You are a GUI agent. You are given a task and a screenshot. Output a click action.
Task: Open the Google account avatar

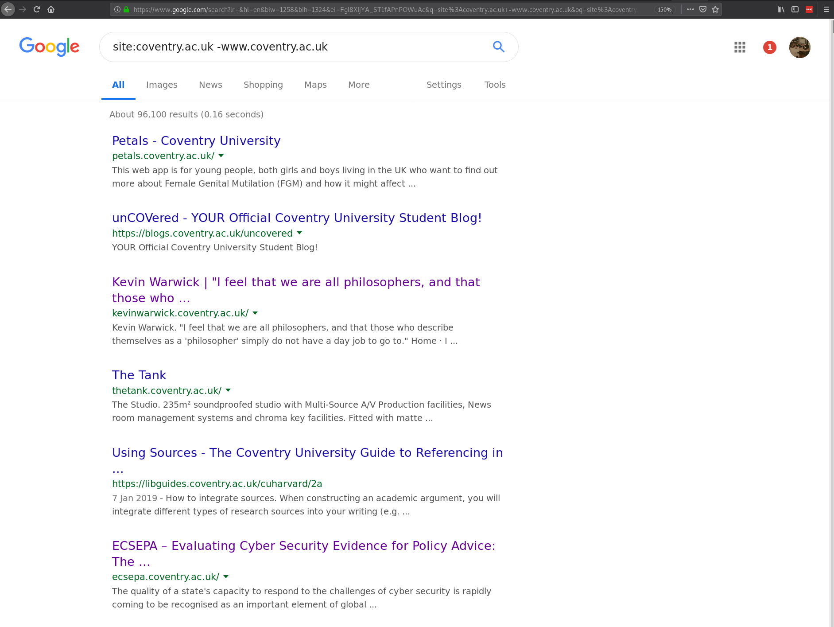click(800, 47)
